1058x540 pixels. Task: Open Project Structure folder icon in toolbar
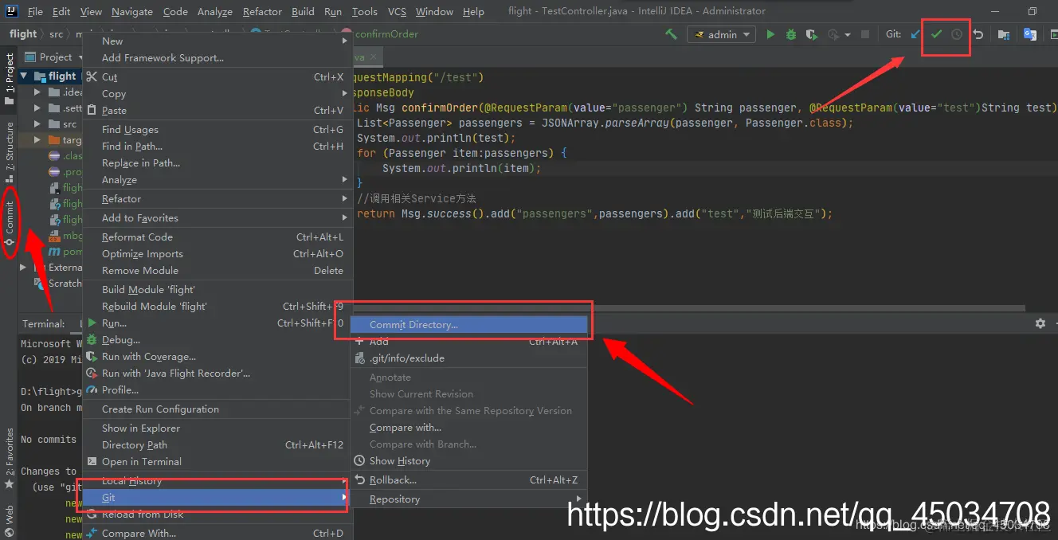[1004, 34]
